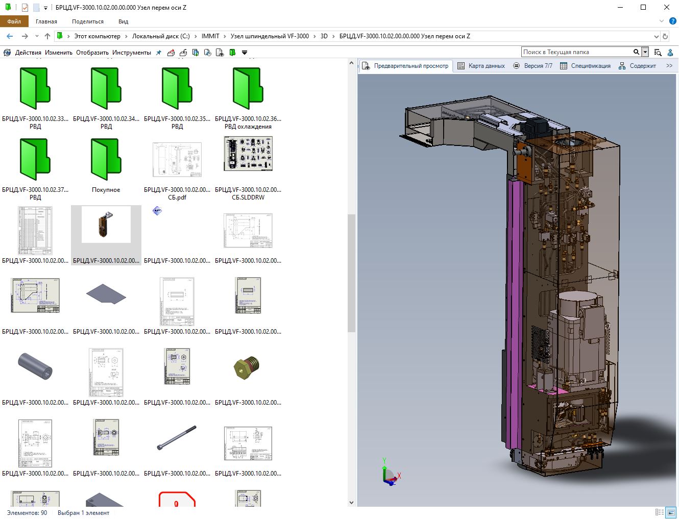679x519 pixels.
Task: Click 'Узел шпиндельный VF-3000' breadcrumb
Action: pyautogui.click(x=270, y=36)
